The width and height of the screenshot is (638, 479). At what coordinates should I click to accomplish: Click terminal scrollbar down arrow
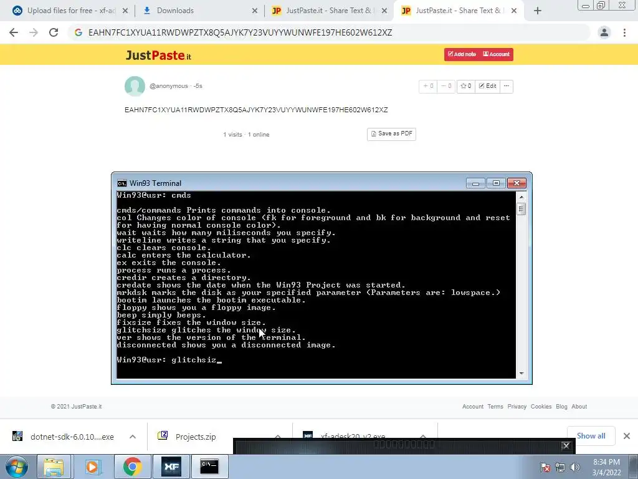521,373
